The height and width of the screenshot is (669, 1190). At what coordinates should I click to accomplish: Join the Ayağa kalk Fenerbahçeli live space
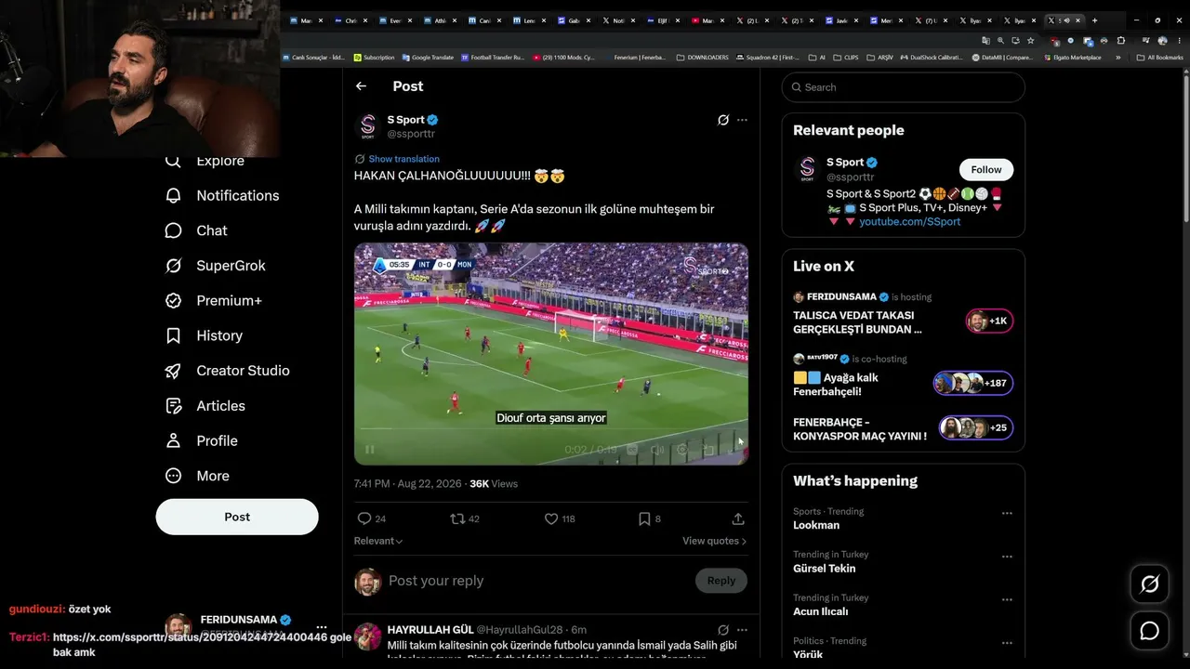(x=903, y=376)
